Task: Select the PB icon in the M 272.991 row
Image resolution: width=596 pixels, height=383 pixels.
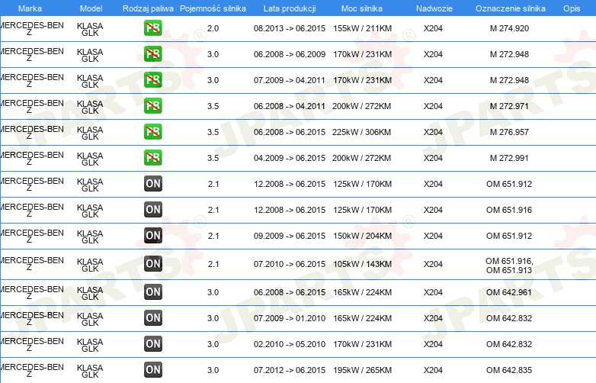Action: pyautogui.click(x=152, y=157)
